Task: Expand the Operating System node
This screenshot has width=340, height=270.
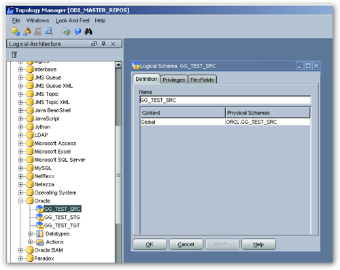Action: click(x=21, y=192)
